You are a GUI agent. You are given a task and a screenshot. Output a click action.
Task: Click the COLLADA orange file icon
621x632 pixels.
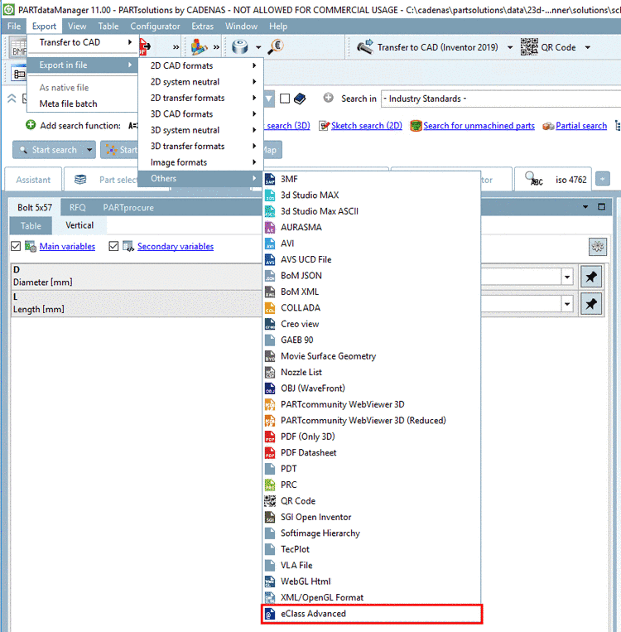[x=270, y=308]
